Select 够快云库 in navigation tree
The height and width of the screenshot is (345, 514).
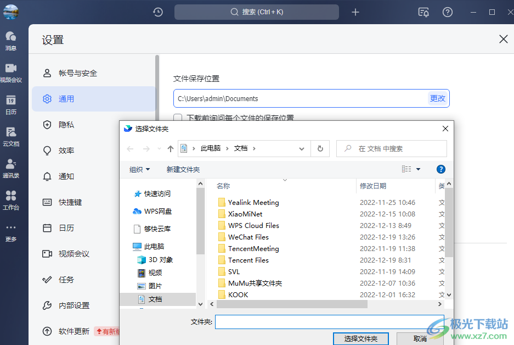click(152, 229)
